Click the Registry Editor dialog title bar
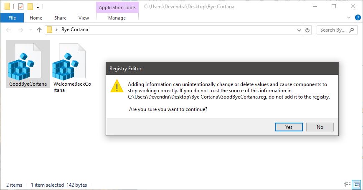Screen dimensions: 363x190 (x=222, y=69)
